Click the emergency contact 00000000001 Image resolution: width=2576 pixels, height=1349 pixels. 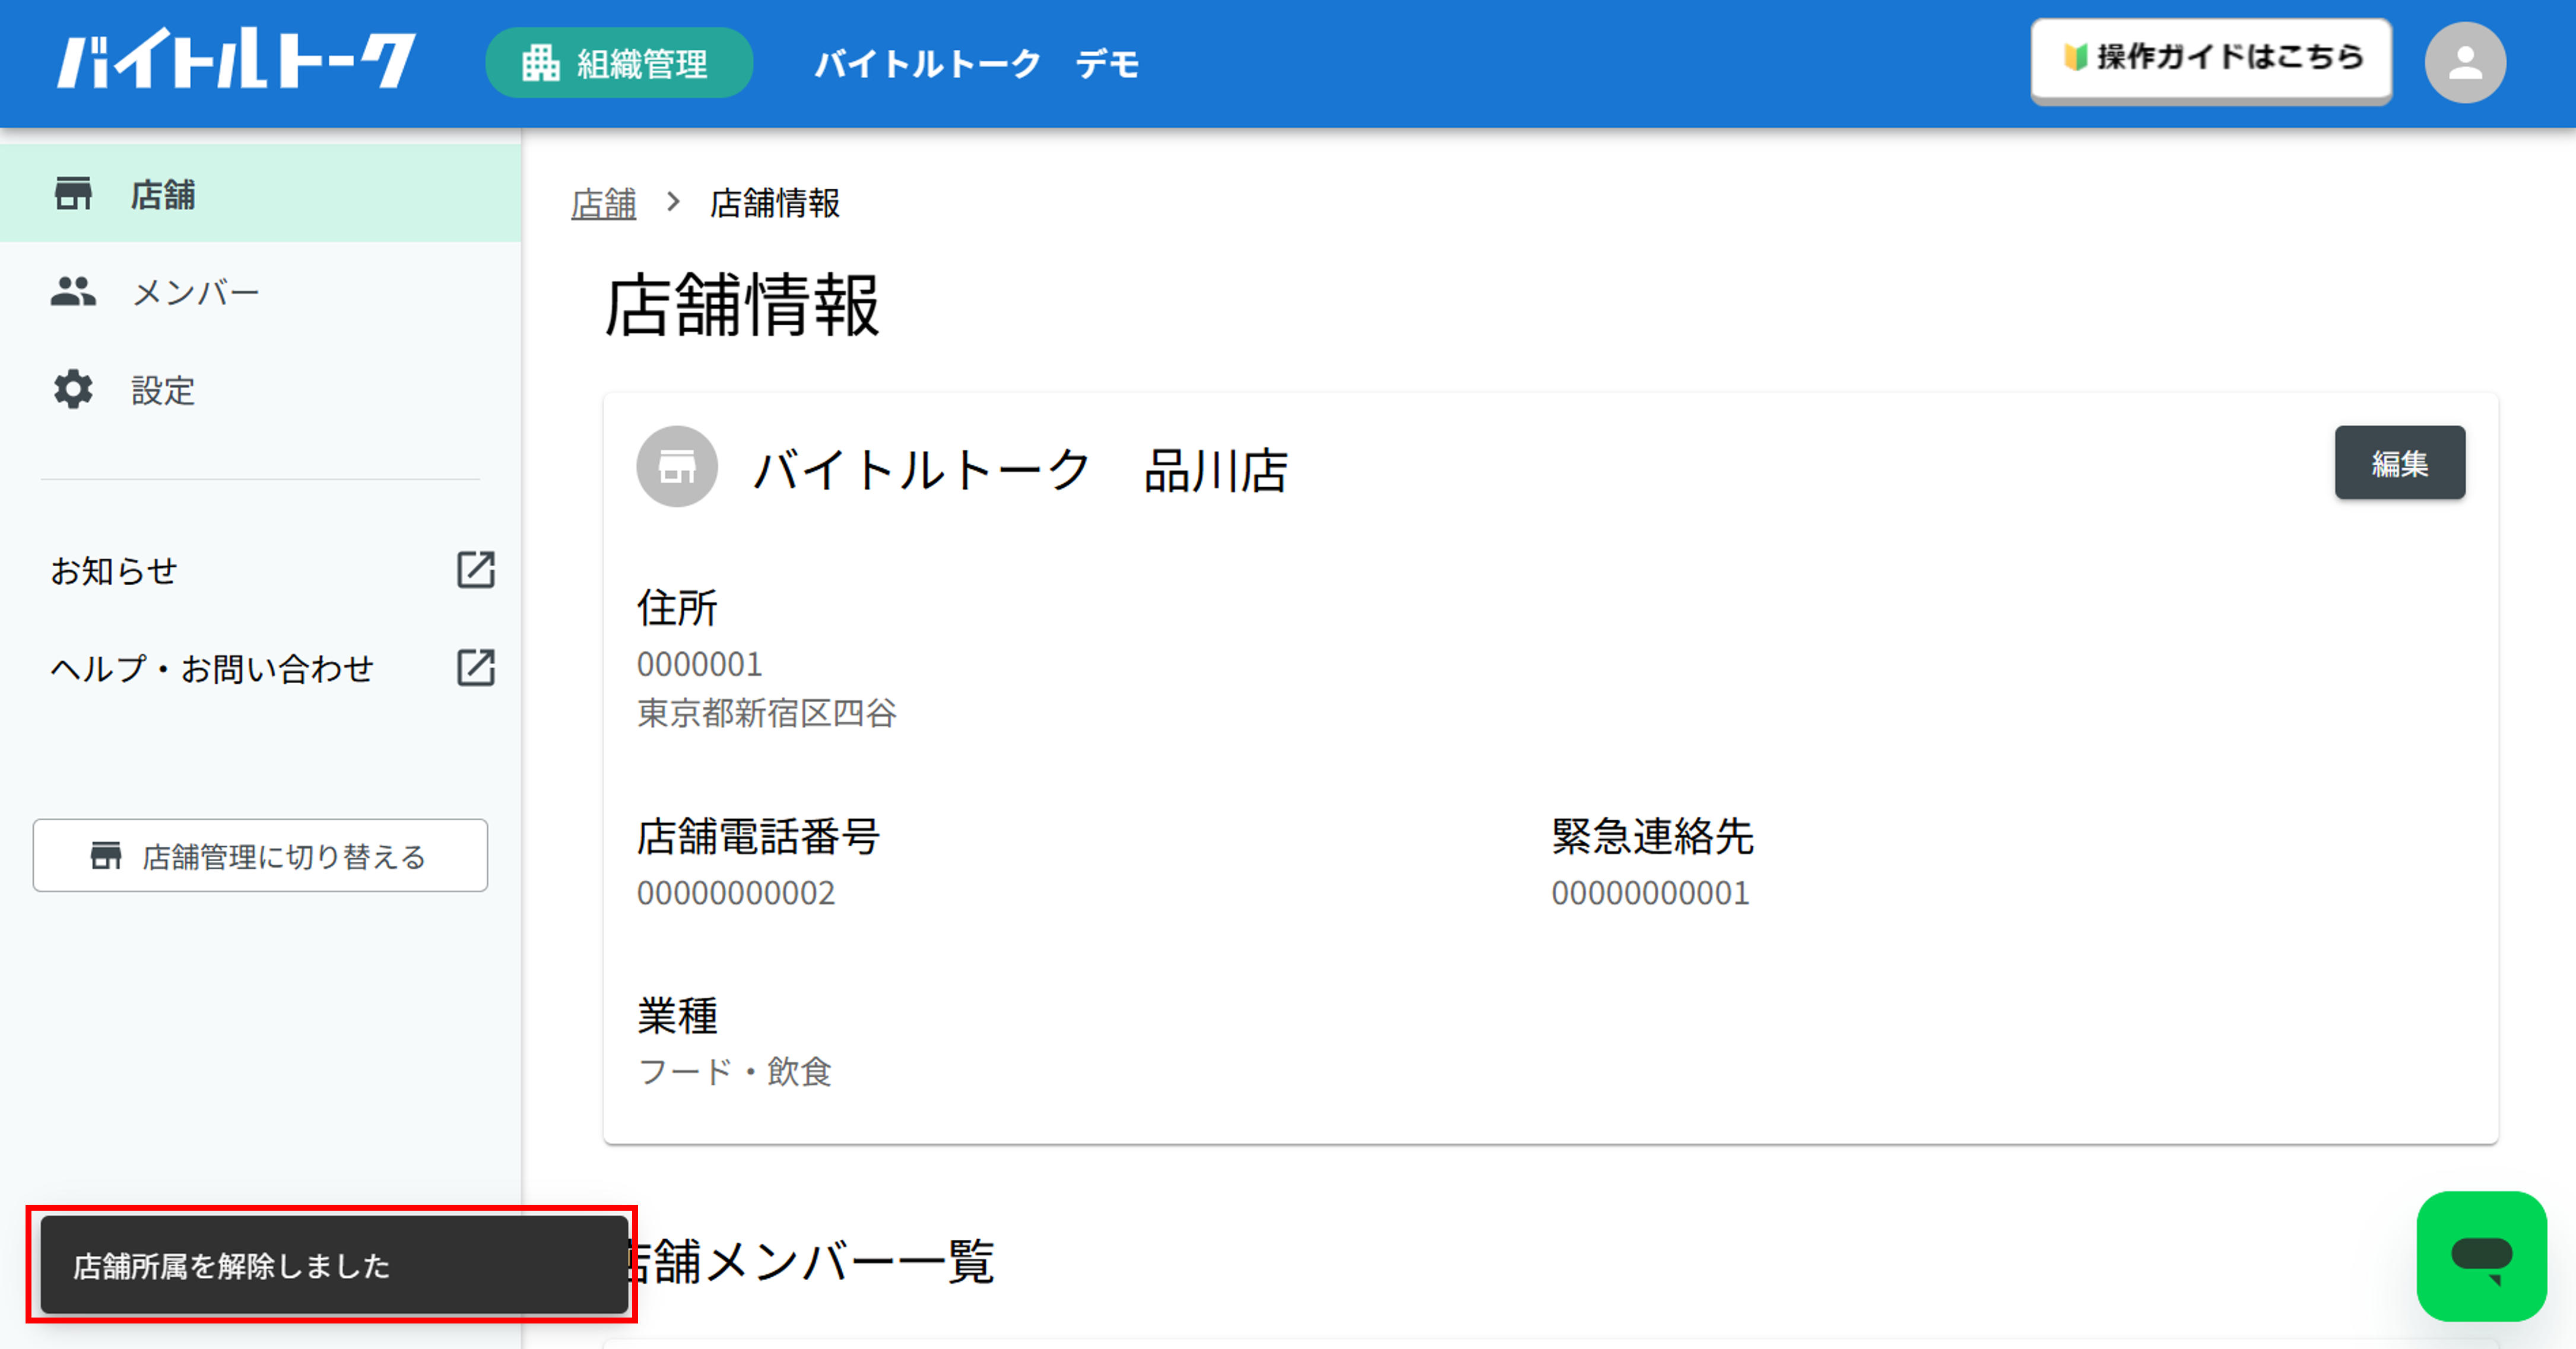1651,893
